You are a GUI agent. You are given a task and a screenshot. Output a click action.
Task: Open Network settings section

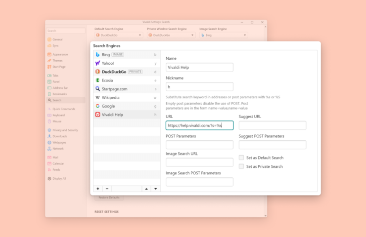tap(66, 149)
